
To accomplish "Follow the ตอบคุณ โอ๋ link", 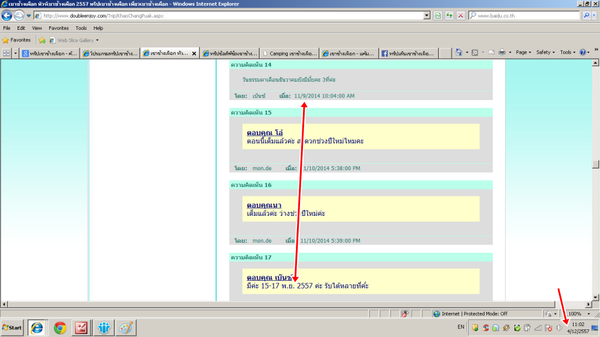I will tap(265, 133).
